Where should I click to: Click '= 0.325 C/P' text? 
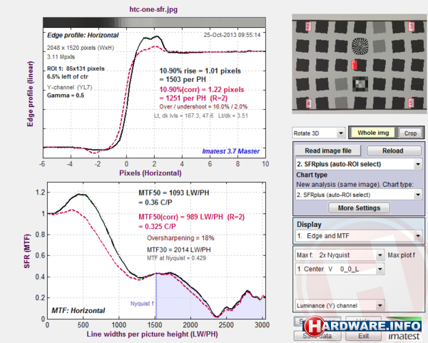click(157, 227)
